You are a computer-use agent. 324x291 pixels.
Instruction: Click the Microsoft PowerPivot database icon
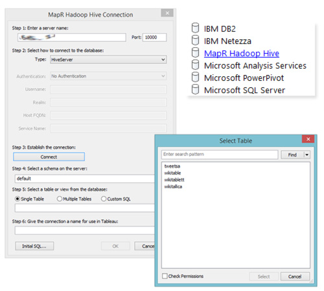[195, 77]
